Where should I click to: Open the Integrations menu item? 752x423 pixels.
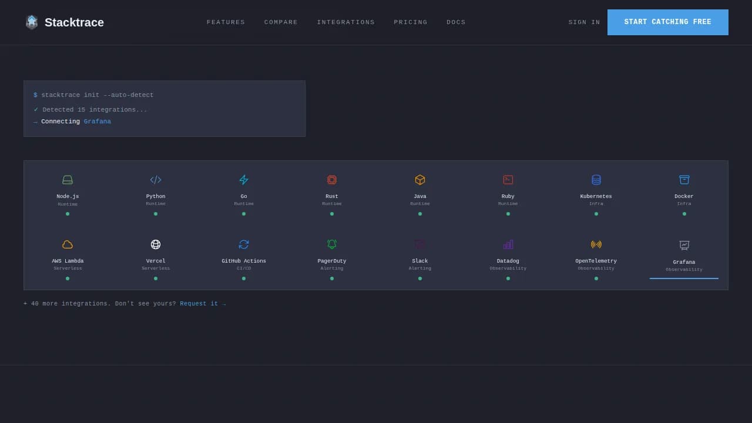pyautogui.click(x=346, y=22)
